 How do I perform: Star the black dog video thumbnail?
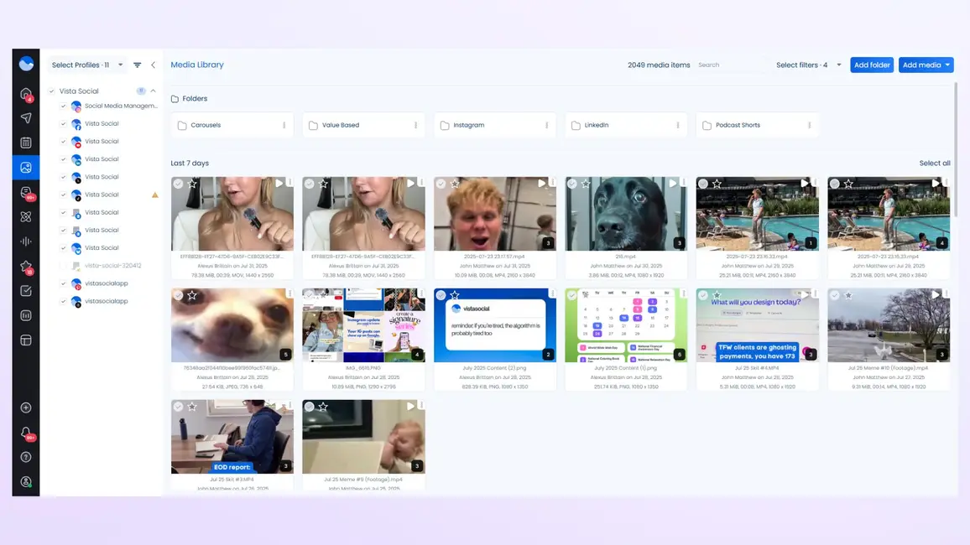[586, 184]
